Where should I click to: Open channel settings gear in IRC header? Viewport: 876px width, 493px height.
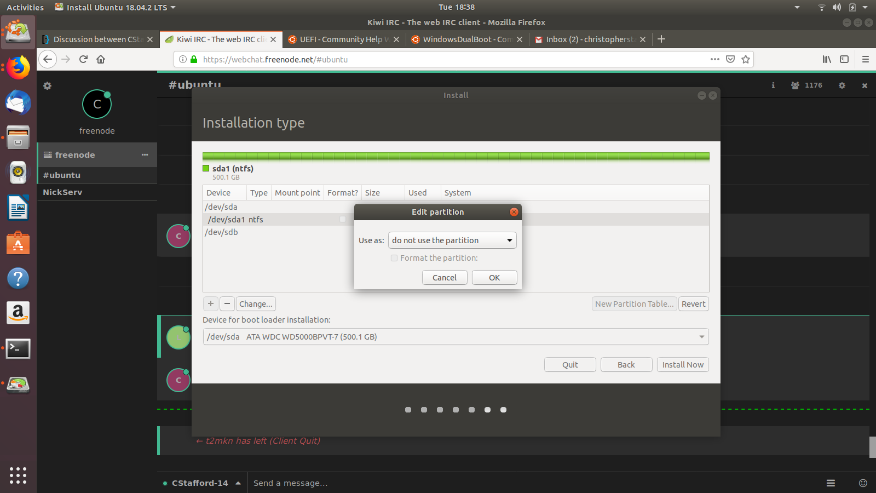click(x=842, y=85)
